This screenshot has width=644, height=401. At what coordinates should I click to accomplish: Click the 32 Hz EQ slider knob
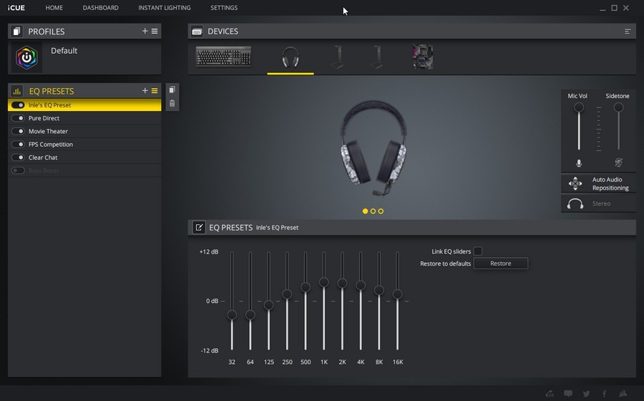232,315
